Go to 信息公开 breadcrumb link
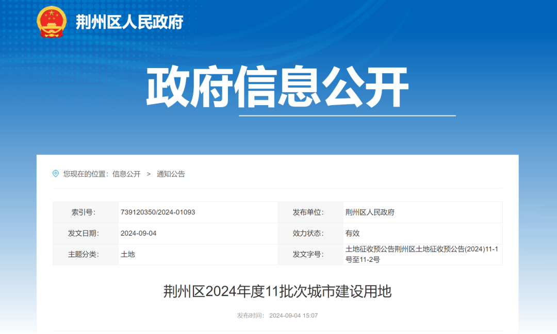The width and height of the screenshot is (557, 334). click(x=126, y=174)
